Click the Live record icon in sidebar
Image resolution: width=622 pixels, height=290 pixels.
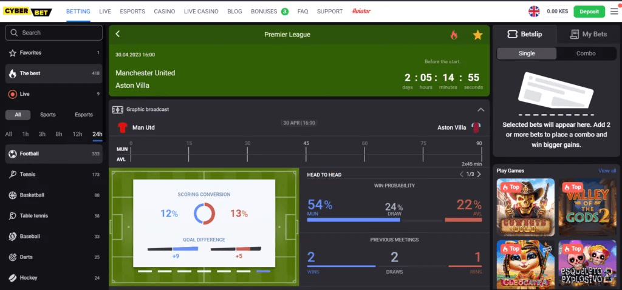[x=12, y=94]
